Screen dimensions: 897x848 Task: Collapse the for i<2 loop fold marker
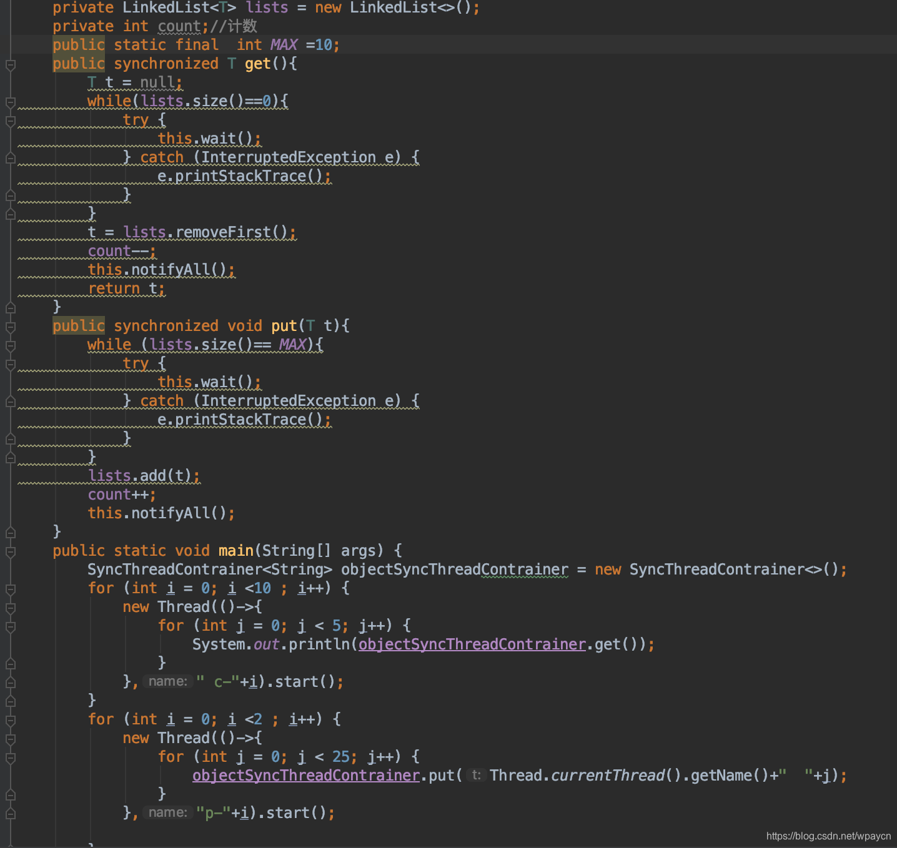click(x=11, y=720)
